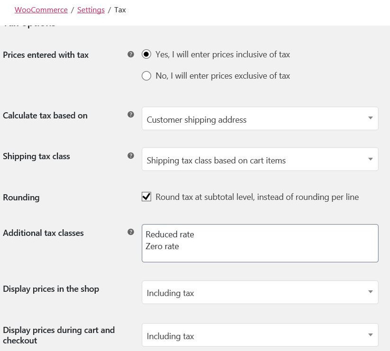Select 'No, I will enter prices exclusive of tax'
The image size is (390, 351).
tap(146, 76)
